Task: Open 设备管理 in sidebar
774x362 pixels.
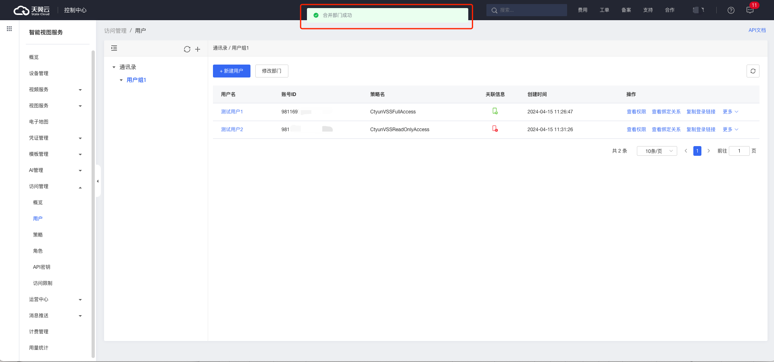Action: coord(39,73)
